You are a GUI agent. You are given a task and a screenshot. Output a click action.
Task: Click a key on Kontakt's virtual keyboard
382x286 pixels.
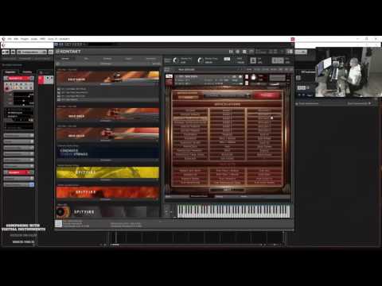pyautogui.click(x=233, y=211)
